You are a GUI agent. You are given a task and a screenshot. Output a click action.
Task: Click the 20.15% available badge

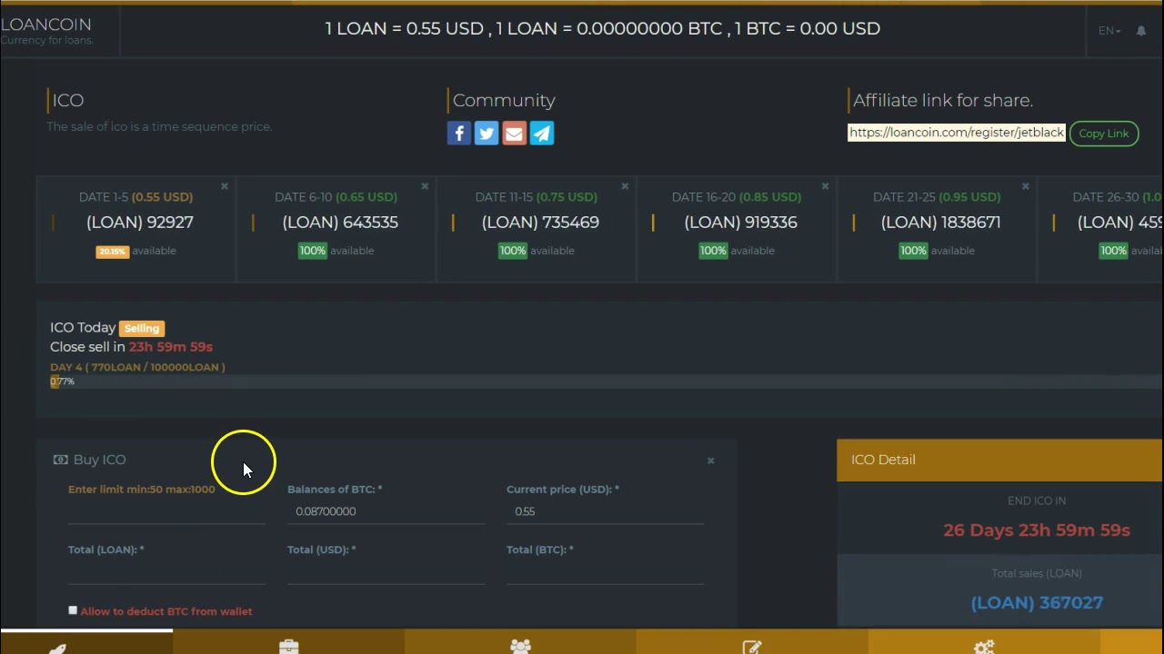112,252
